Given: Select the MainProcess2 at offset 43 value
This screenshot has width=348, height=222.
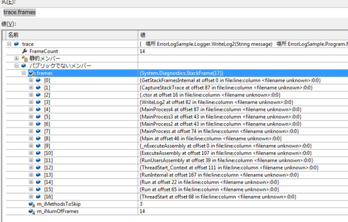Looking at the screenshot, I should pyautogui.click(x=220, y=124).
